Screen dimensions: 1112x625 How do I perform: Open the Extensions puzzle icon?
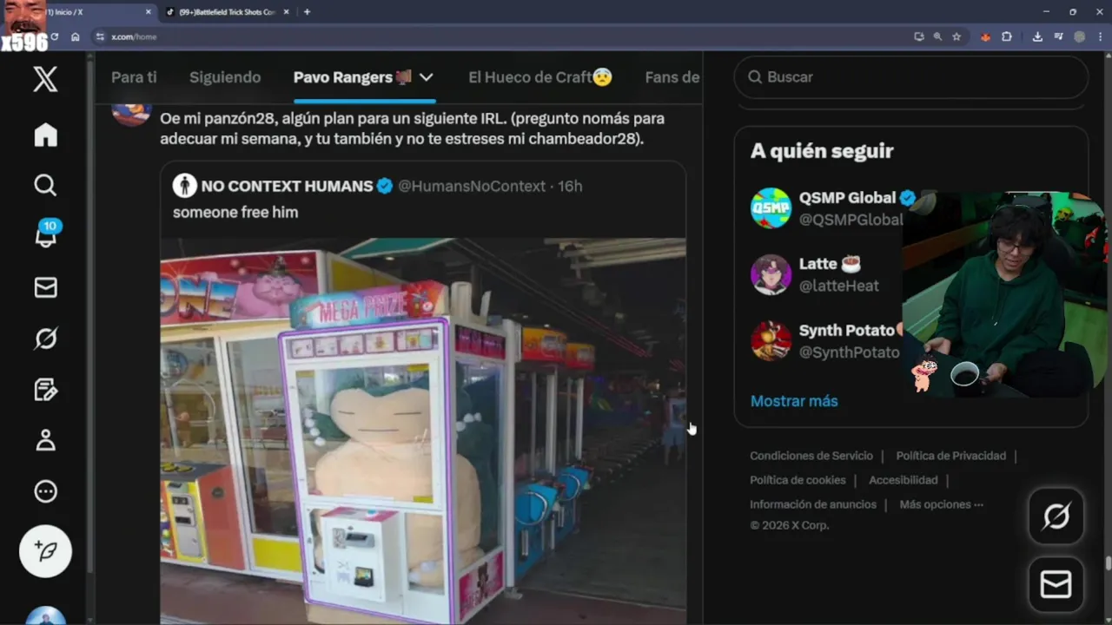(x=1007, y=36)
